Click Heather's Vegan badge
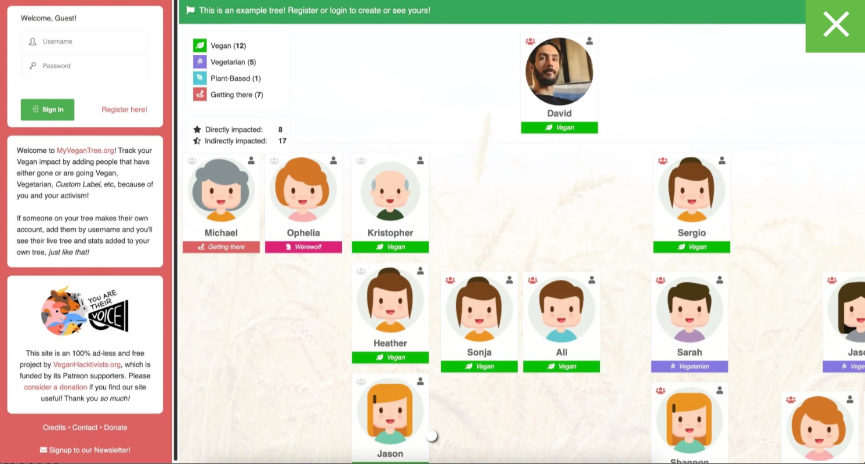This screenshot has width=865, height=464. pos(390,358)
